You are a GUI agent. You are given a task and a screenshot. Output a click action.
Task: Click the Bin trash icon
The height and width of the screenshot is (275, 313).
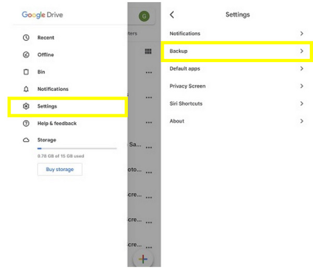click(x=26, y=72)
